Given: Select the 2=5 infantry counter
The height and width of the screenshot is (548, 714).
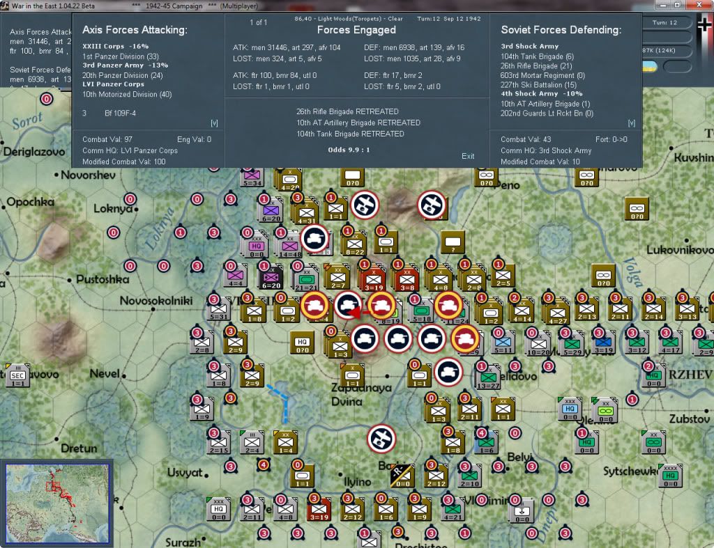Looking at the screenshot, I should 503,275.
